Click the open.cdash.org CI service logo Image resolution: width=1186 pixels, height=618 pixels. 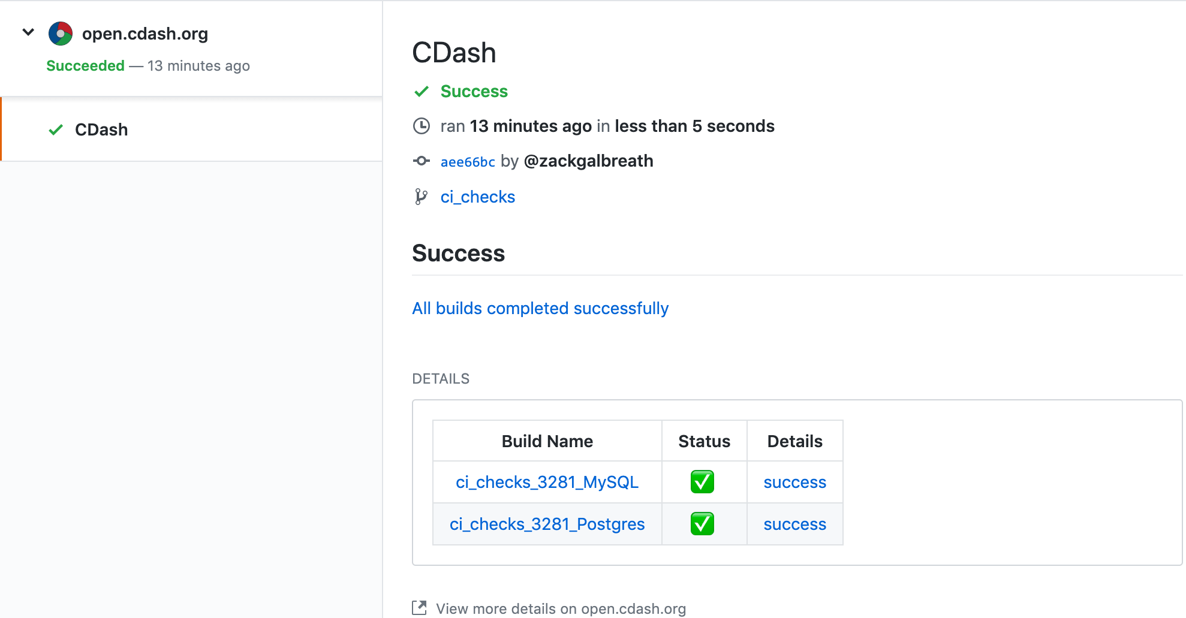pos(60,33)
